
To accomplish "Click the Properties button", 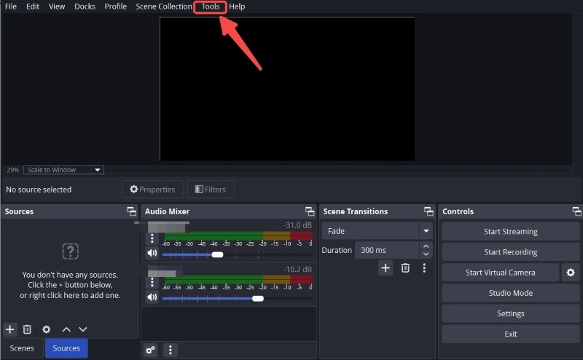I will (152, 189).
